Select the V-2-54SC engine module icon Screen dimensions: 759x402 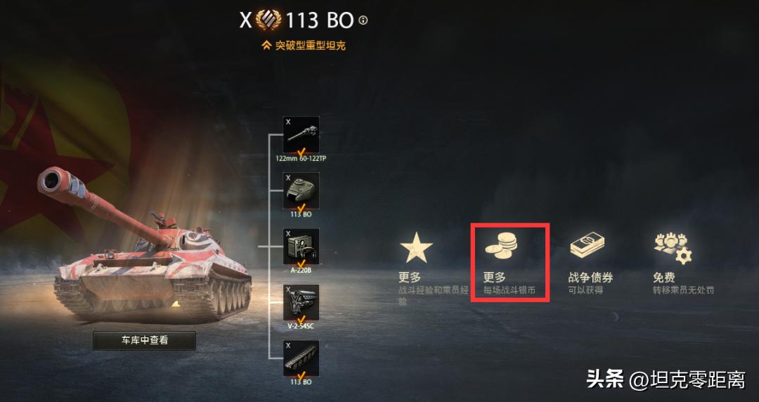tap(301, 303)
